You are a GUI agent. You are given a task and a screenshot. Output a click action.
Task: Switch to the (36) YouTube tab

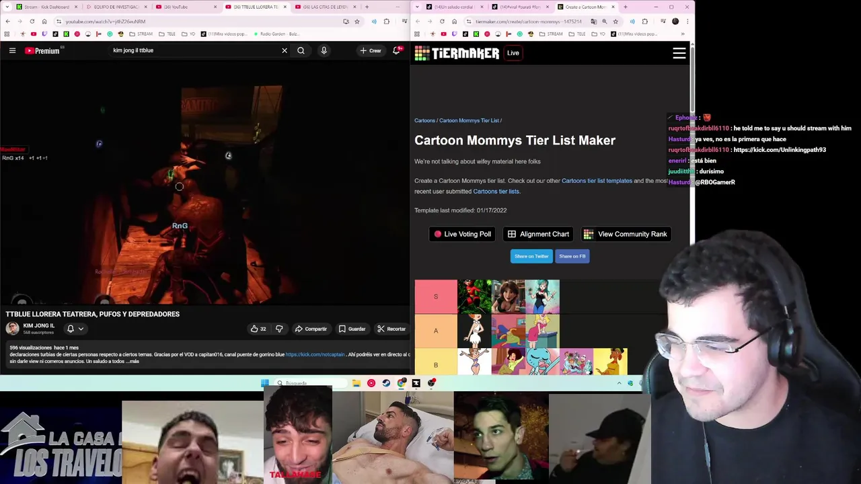click(184, 7)
